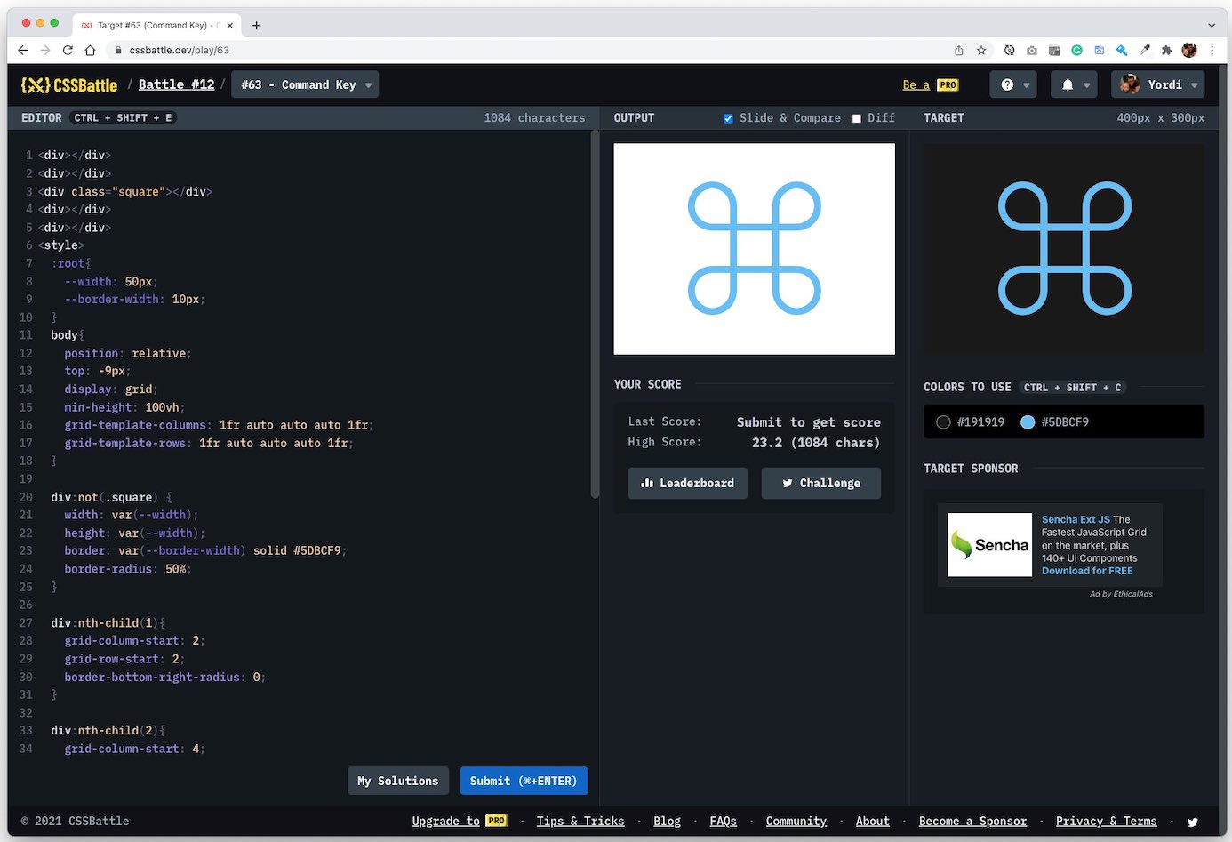1232x842 pixels.
Task: Open a new browser tab
Action: pos(256,25)
